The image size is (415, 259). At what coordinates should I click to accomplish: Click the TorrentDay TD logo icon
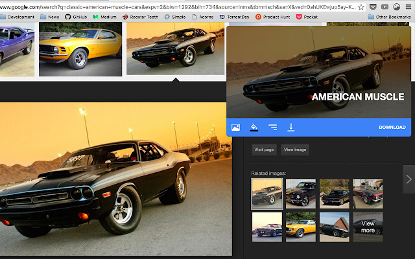coord(222,17)
